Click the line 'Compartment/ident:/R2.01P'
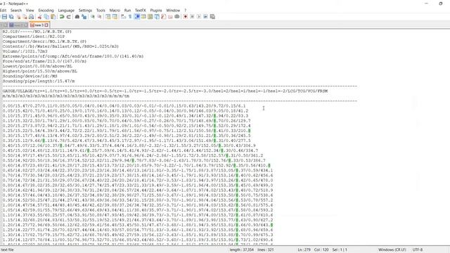450x253 pixels. (34, 37)
